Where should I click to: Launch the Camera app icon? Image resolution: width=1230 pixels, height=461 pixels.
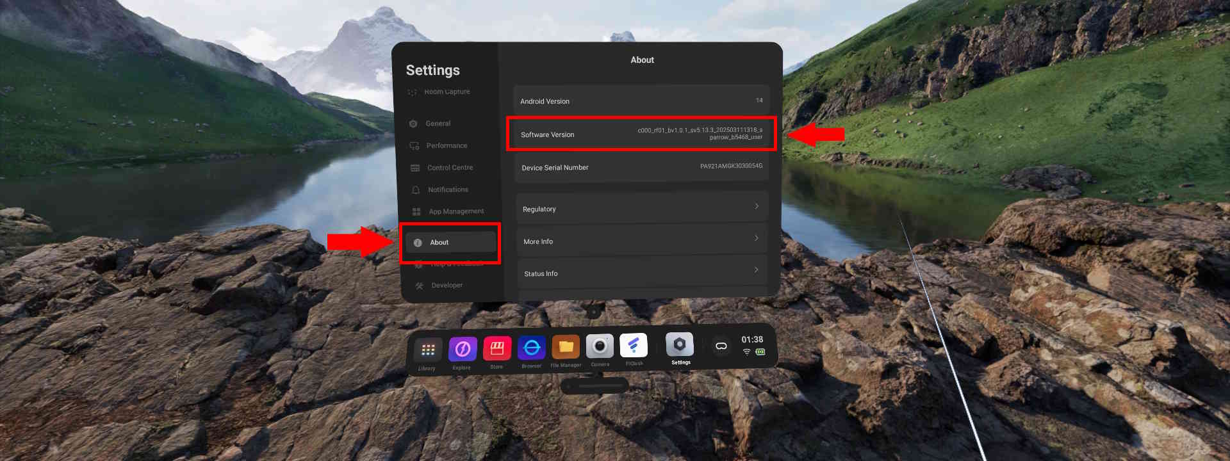pyautogui.click(x=600, y=346)
